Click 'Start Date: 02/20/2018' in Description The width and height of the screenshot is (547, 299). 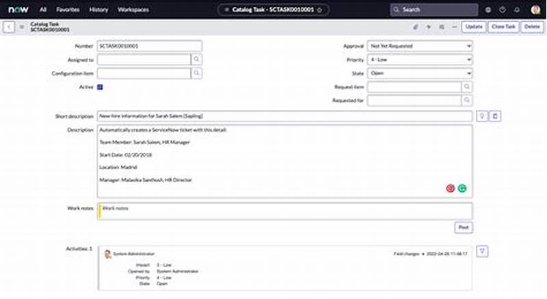126,155
